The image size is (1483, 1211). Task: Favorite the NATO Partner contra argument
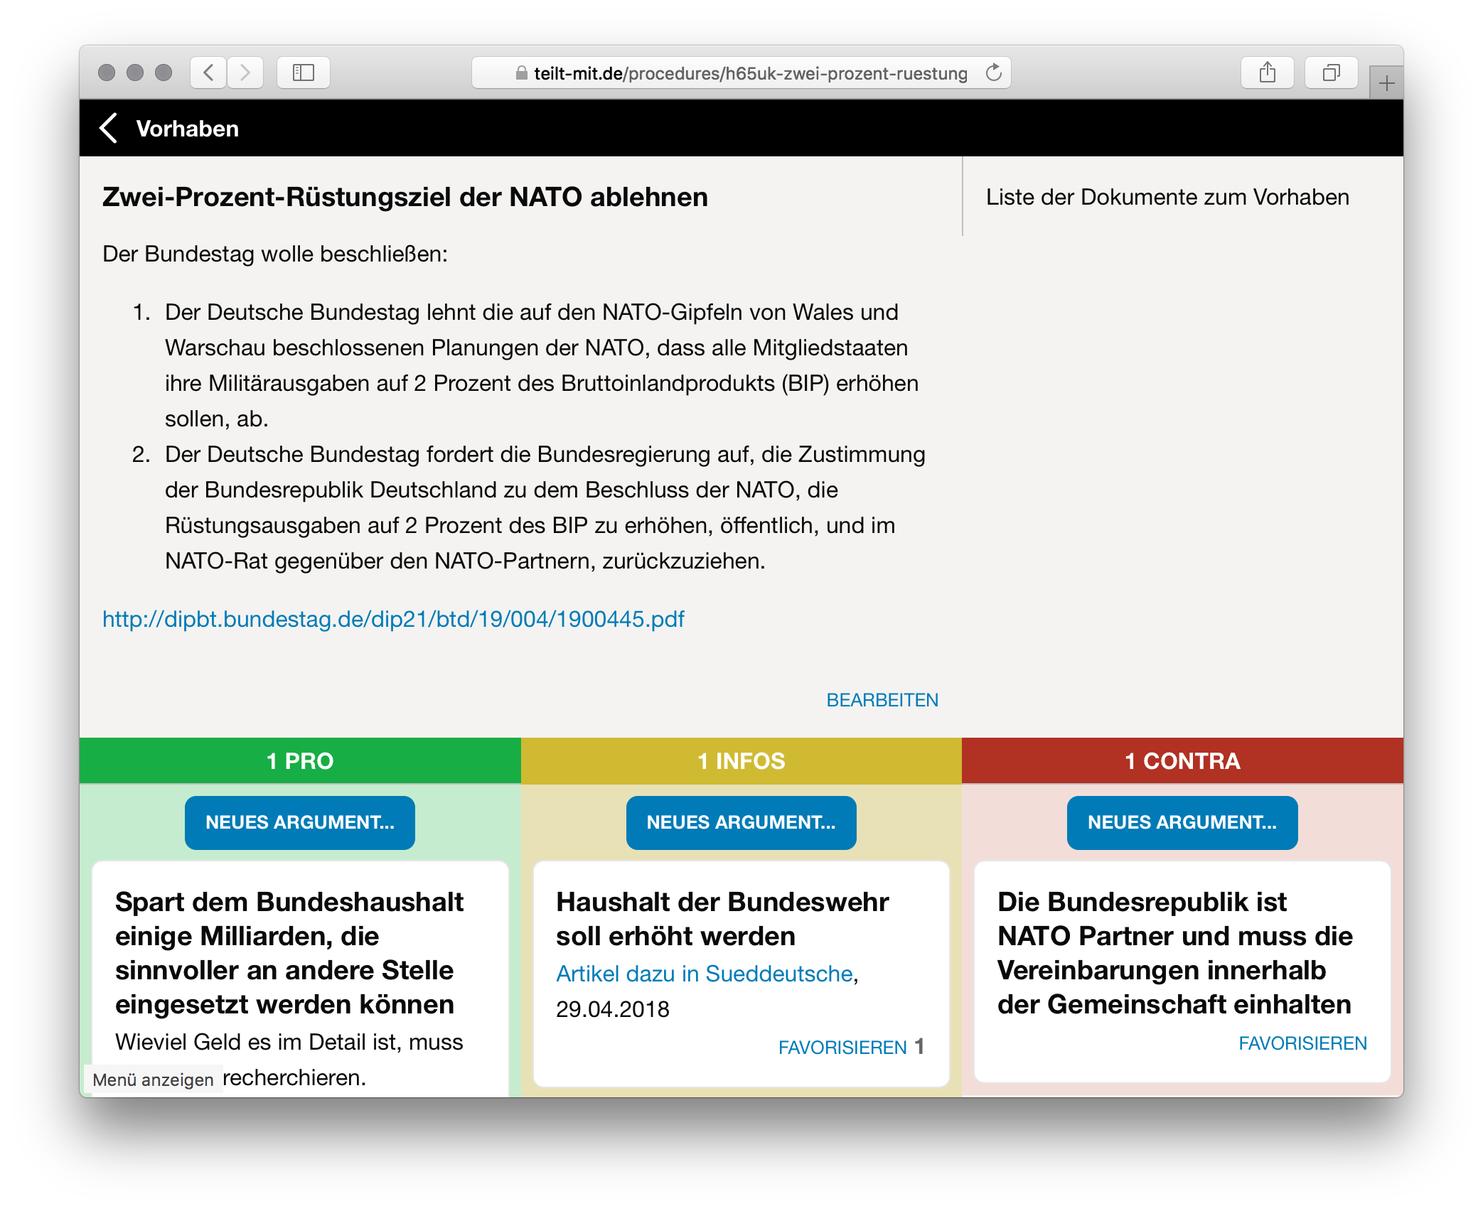coord(1303,1043)
